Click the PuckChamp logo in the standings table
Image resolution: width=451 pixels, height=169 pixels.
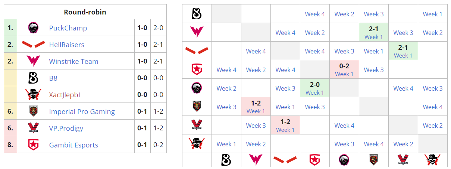tap(33, 28)
